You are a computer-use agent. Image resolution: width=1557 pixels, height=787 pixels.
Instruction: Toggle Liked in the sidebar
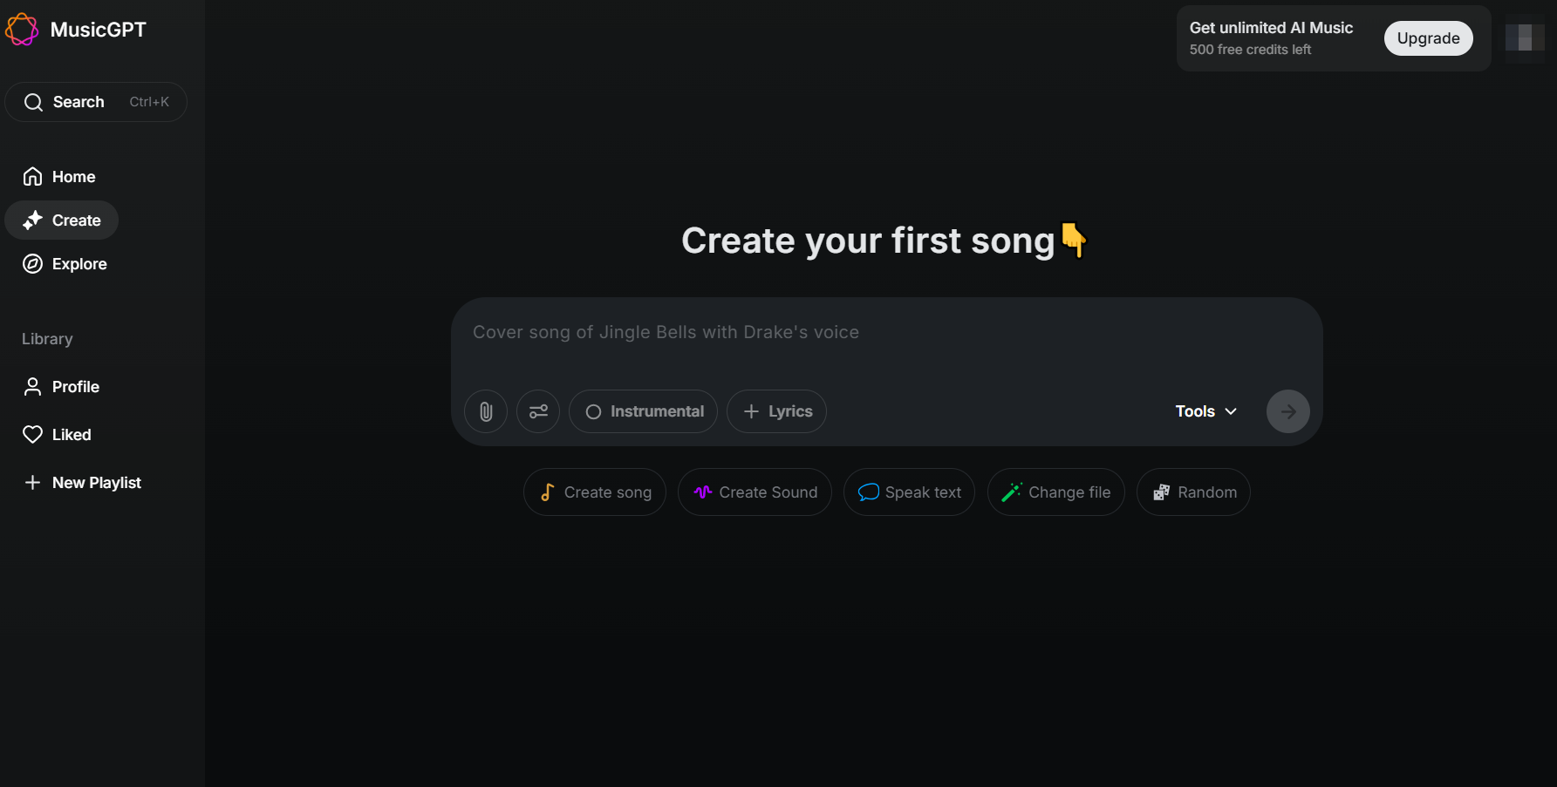pyautogui.click(x=71, y=434)
